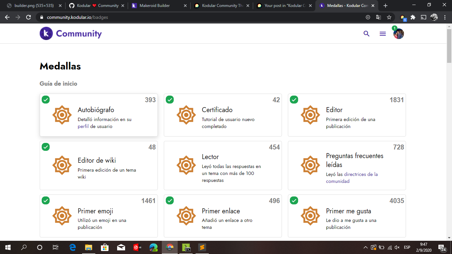Click the green checkmark on the Editor badge
The image size is (452, 254).
click(294, 100)
